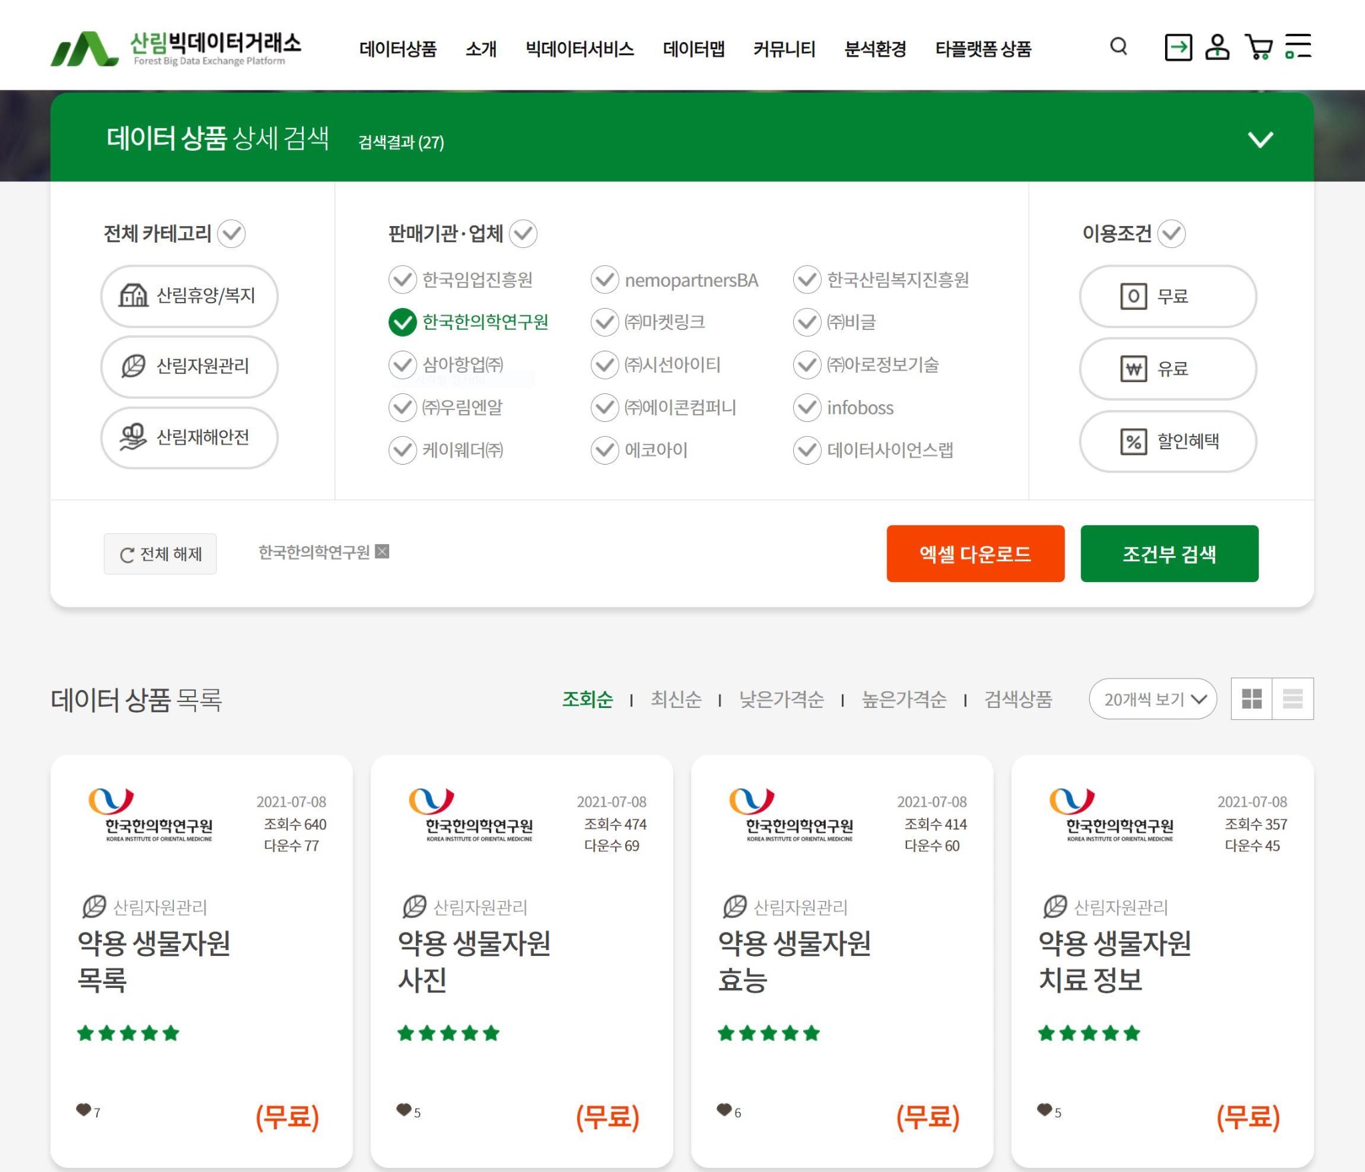The width and height of the screenshot is (1365, 1172).
Task: Select the 무료 usage condition option
Action: point(1167,296)
